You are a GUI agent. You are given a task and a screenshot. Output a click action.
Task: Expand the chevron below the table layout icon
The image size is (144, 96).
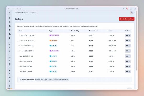[10, 61]
